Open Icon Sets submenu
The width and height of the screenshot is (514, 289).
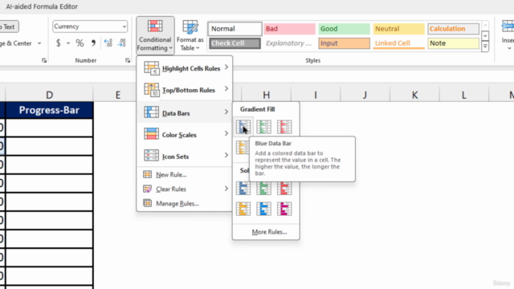click(185, 156)
